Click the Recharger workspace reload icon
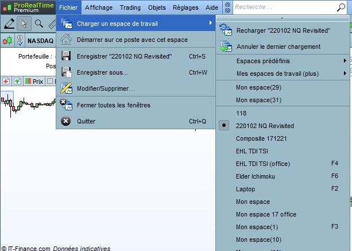This screenshot has width=352, height=251. [226, 30]
